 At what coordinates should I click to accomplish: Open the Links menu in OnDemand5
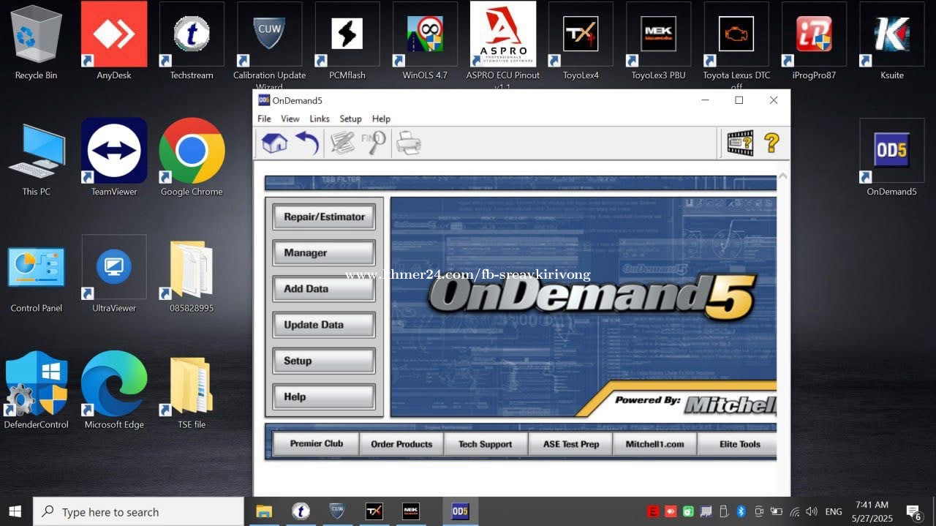[x=320, y=119]
